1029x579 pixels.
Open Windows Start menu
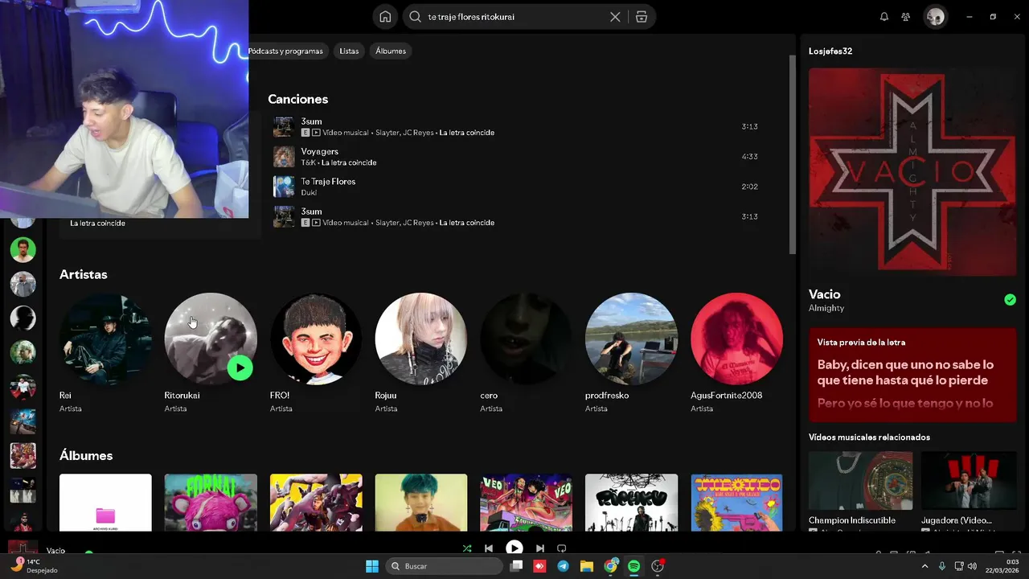(x=372, y=566)
